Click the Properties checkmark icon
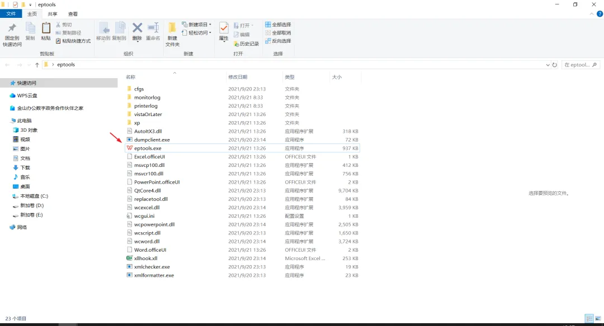The height and width of the screenshot is (326, 604). click(x=224, y=28)
